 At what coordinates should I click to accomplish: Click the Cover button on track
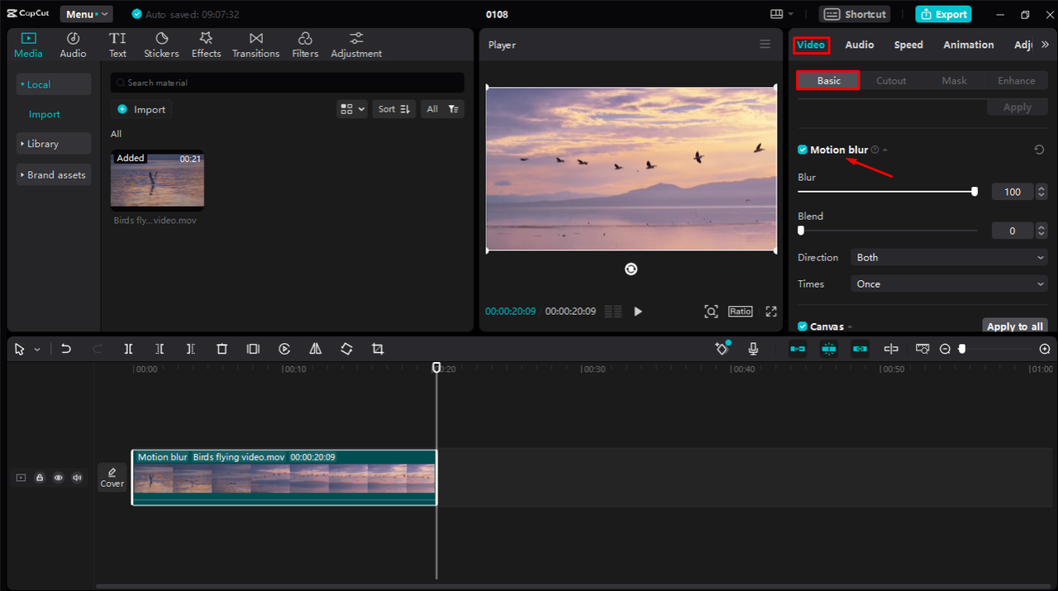point(112,478)
